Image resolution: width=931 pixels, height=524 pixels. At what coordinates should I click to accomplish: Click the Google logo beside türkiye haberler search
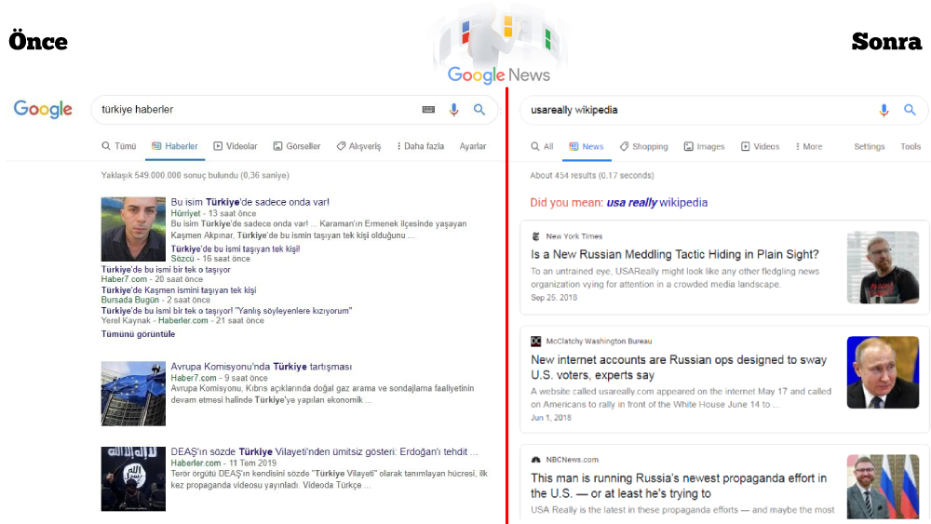point(43,109)
